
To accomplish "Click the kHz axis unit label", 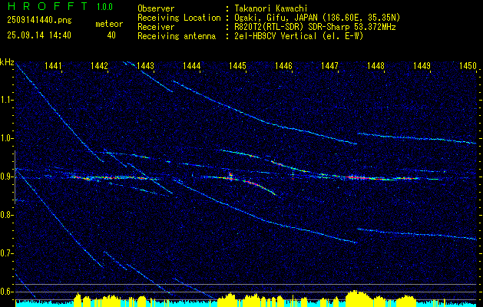I will point(7,62).
